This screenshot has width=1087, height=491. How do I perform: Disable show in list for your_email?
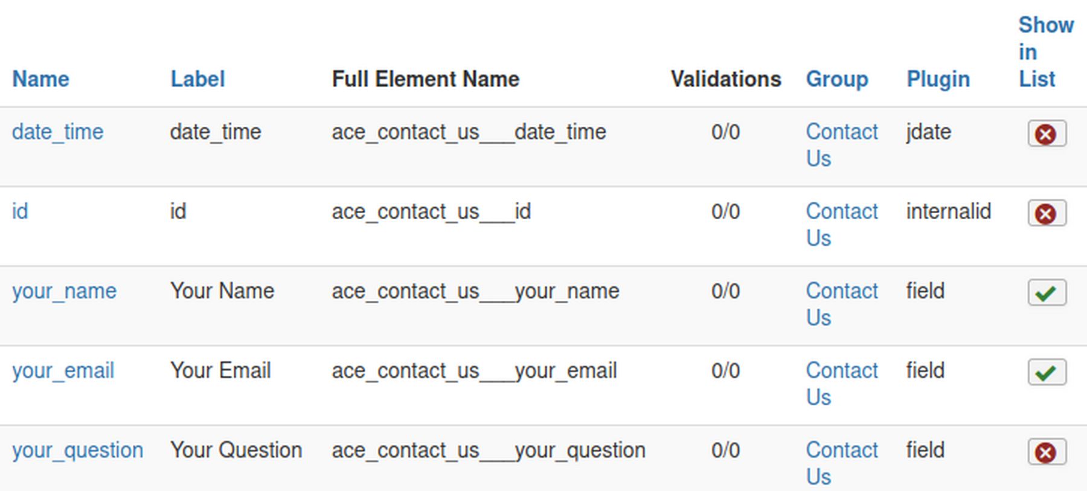point(1047,373)
